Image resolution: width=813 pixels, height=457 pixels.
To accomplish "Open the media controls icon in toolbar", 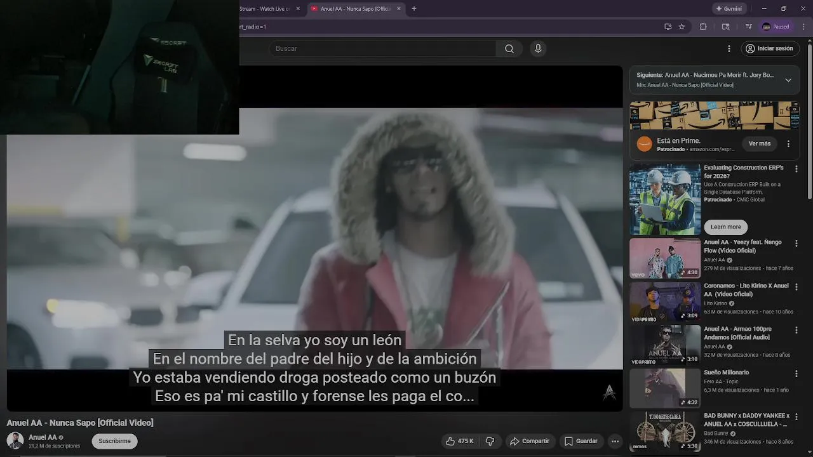I will click(x=748, y=27).
